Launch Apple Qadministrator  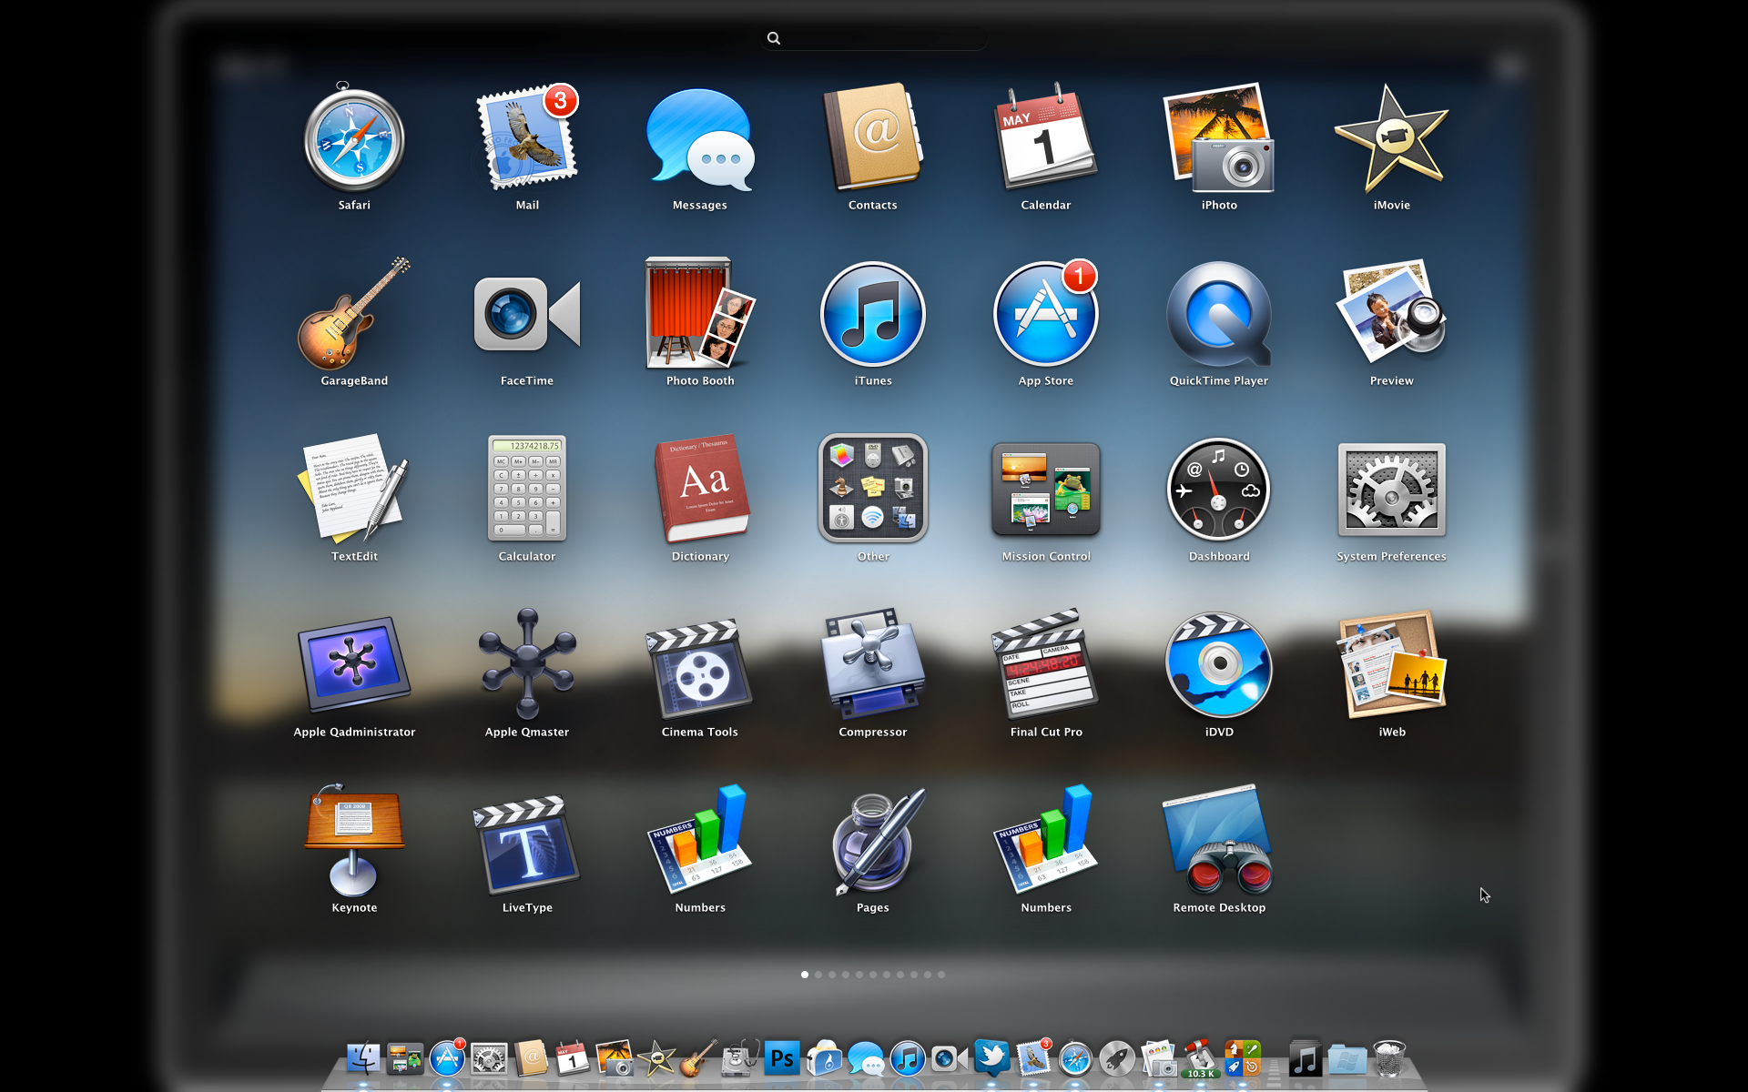click(x=354, y=665)
